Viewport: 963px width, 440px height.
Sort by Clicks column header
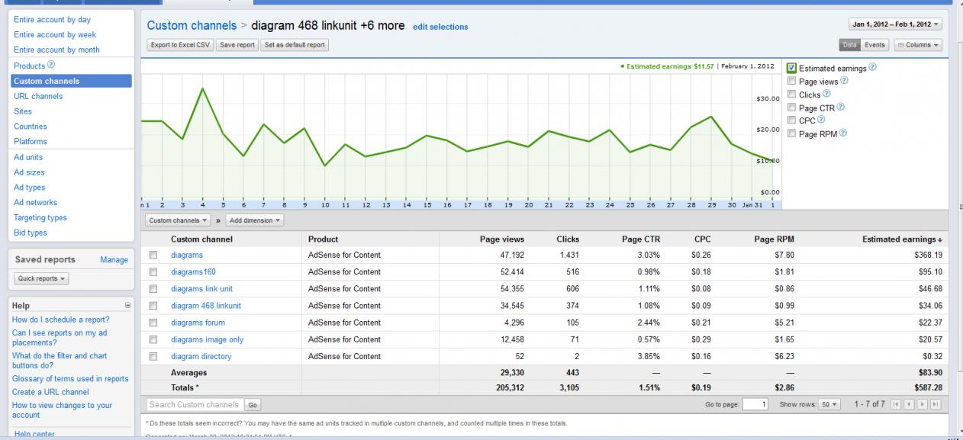point(568,239)
